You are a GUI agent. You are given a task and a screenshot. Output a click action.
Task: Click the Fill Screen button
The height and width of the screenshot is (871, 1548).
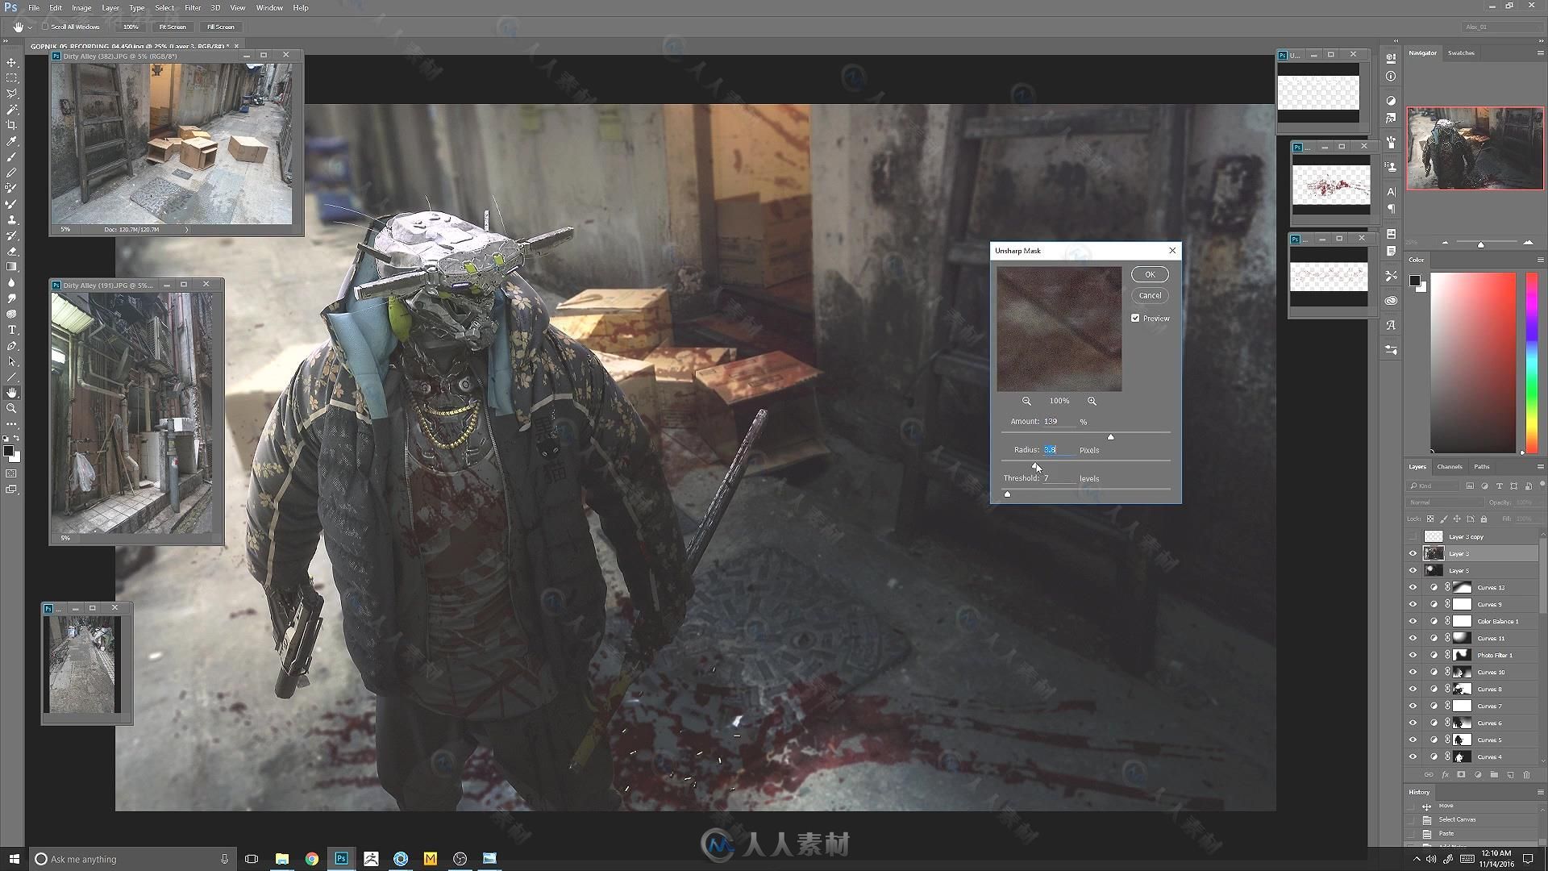point(220,27)
